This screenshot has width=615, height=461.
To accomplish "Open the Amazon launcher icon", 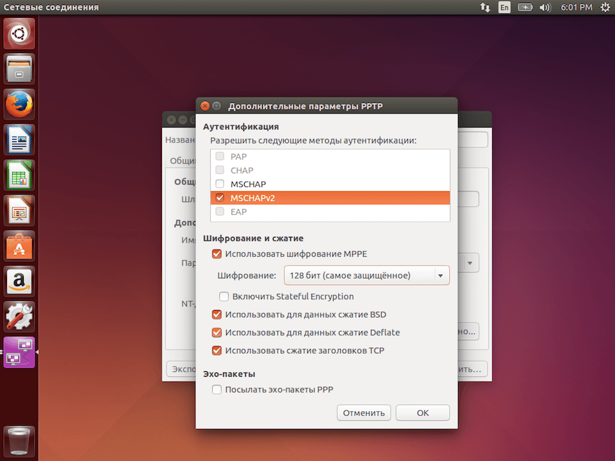I will coord(19,279).
